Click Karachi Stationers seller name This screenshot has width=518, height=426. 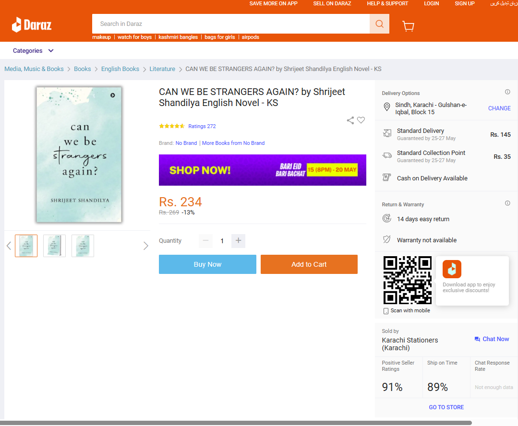pyautogui.click(x=410, y=344)
